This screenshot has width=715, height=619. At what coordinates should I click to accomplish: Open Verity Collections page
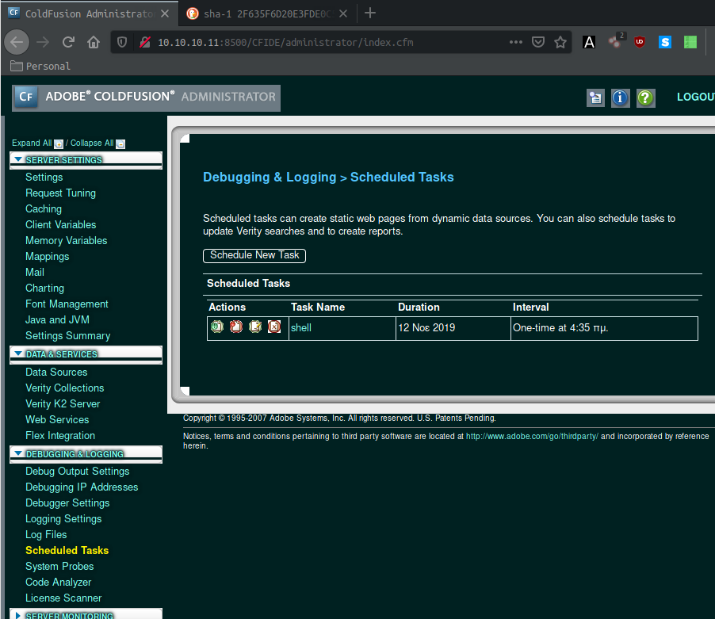click(65, 388)
